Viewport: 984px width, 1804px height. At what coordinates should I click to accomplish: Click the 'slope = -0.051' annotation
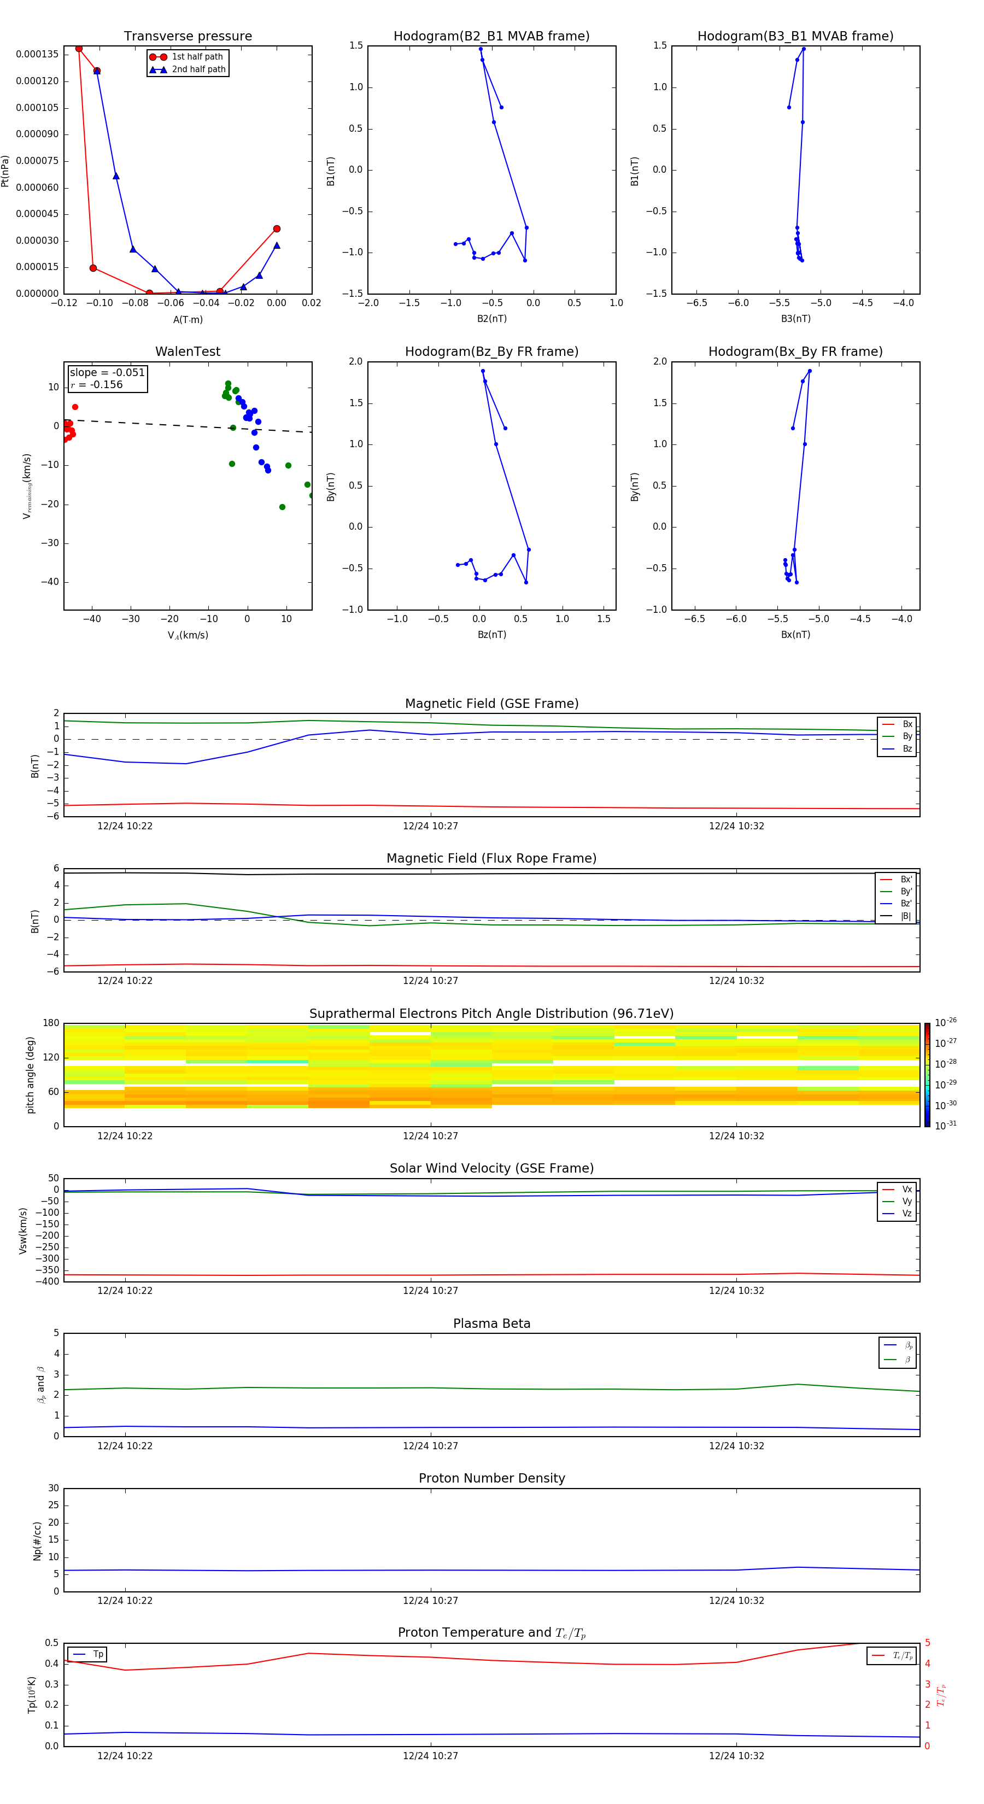pos(107,373)
